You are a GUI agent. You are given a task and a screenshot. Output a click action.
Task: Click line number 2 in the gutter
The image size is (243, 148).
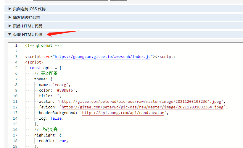coord(16,51)
